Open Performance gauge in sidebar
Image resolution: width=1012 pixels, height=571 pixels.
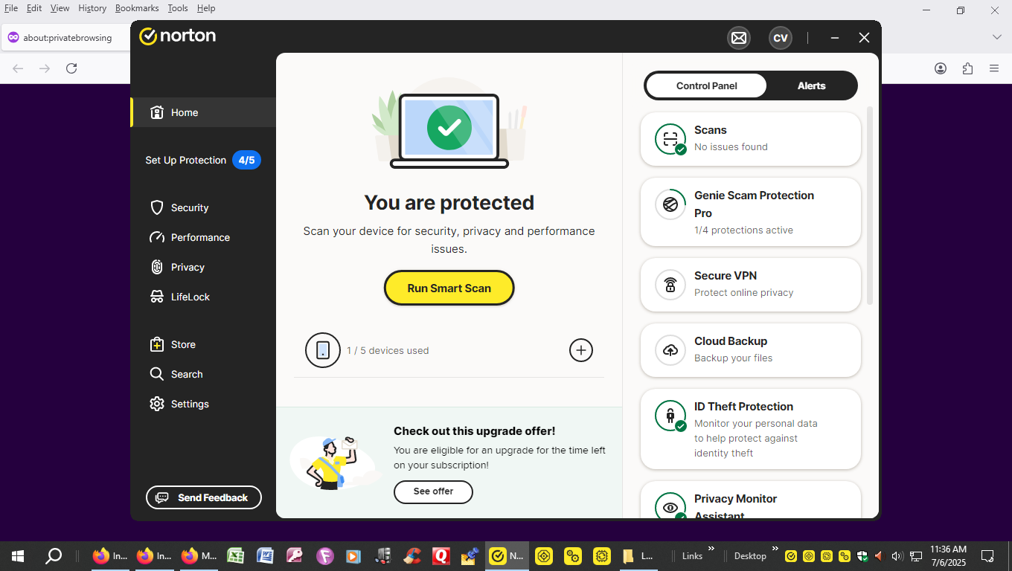click(x=157, y=237)
